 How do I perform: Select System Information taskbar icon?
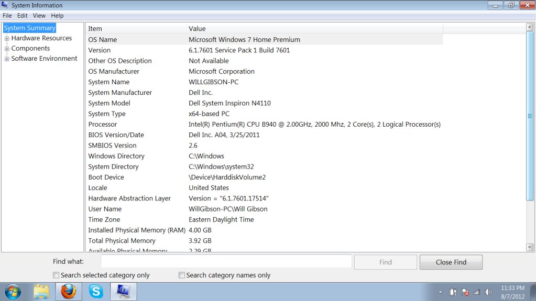[124, 292]
